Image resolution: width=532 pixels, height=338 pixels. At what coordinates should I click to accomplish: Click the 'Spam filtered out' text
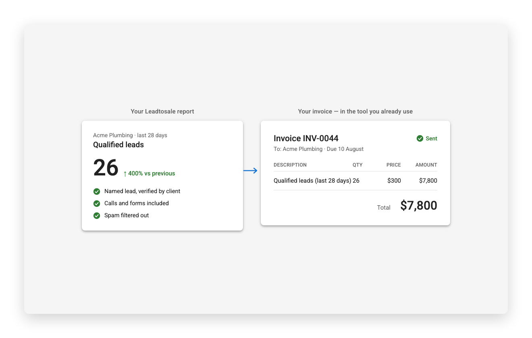click(x=127, y=215)
